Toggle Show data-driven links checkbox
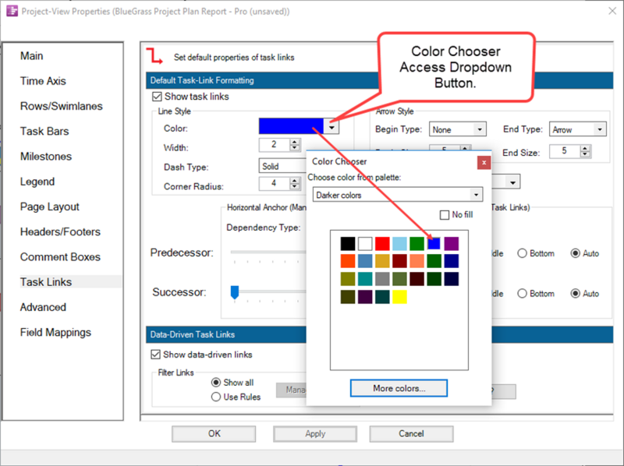Image resolution: width=624 pixels, height=466 pixels. pyautogui.click(x=155, y=355)
